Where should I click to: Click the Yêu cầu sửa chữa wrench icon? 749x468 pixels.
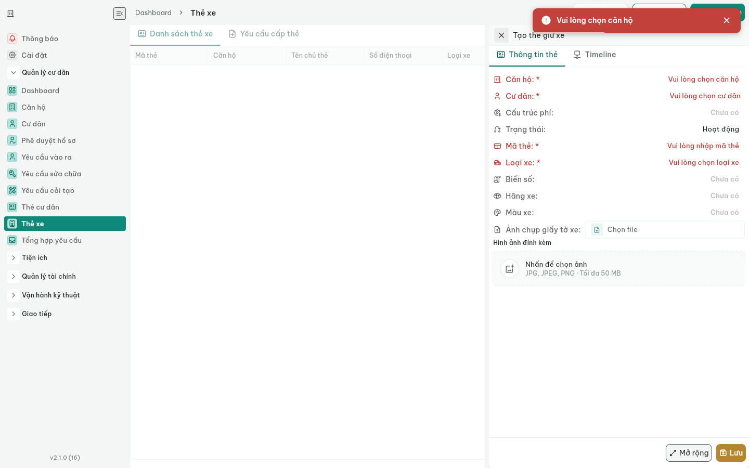click(x=12, y=174)
